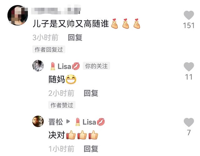Screen dimensions: 200x156
Task: Reply to Lisa's 随妈 comment
Action: [91, 93]
